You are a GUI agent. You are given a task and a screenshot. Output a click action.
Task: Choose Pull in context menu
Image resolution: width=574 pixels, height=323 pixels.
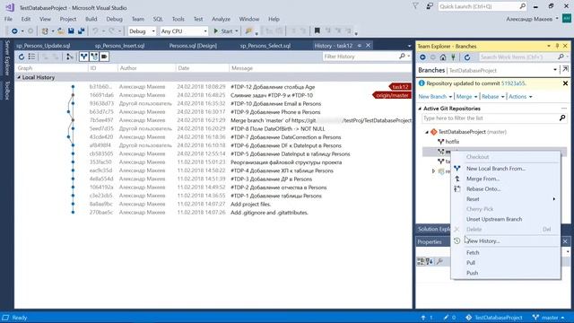click(x=506, y=263)
